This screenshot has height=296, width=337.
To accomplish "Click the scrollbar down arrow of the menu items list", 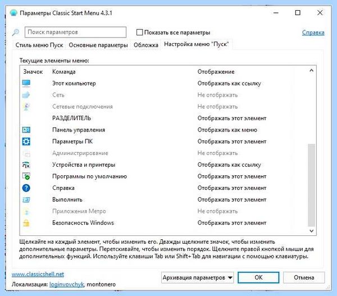I will [311, 231].
